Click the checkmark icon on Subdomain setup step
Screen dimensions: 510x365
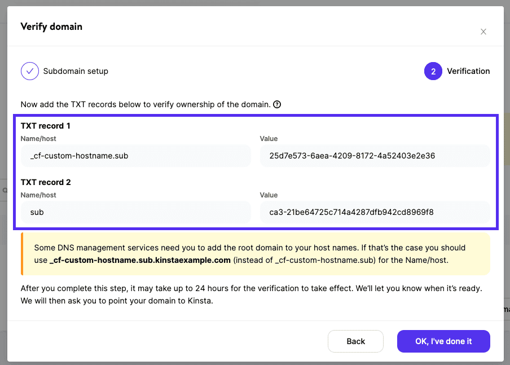pyautogui.click(x=29, y=71)
